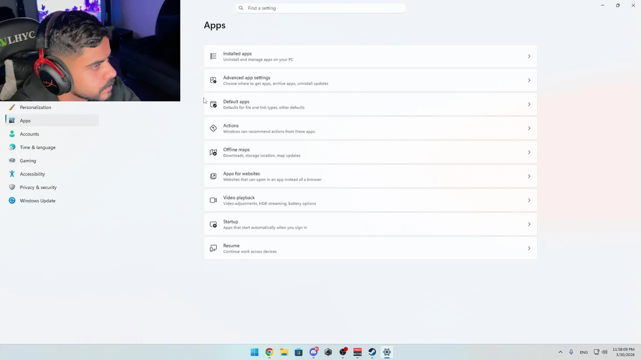Image resolution: width=641 pixels, height=360 pixels.
Task: Expand the Video playback chevron
Action: [529, 200]
